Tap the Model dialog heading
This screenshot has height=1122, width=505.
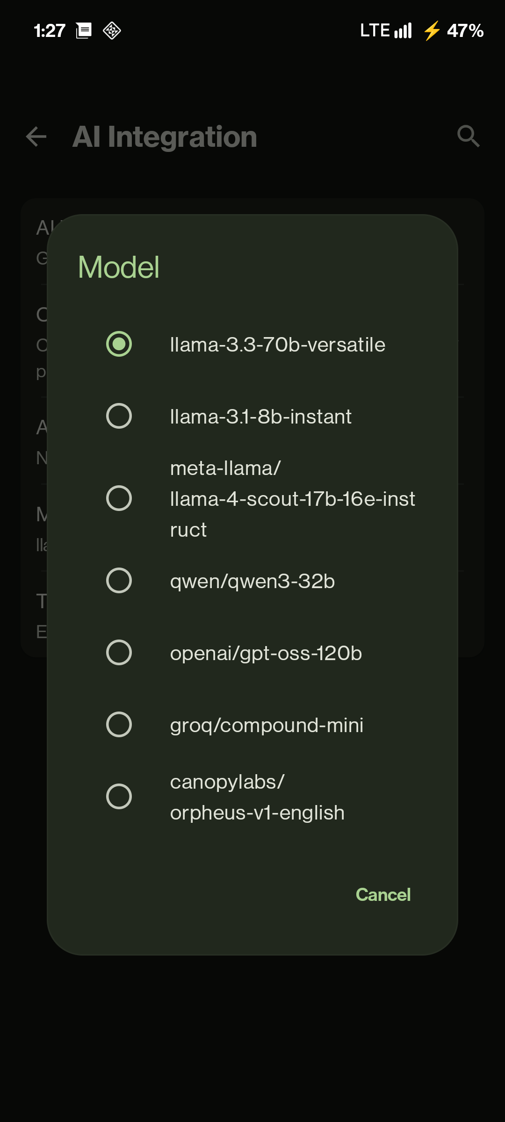(119, 267)
